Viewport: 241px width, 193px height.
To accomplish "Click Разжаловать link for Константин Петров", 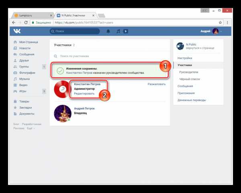I will (x=157, y=84).
